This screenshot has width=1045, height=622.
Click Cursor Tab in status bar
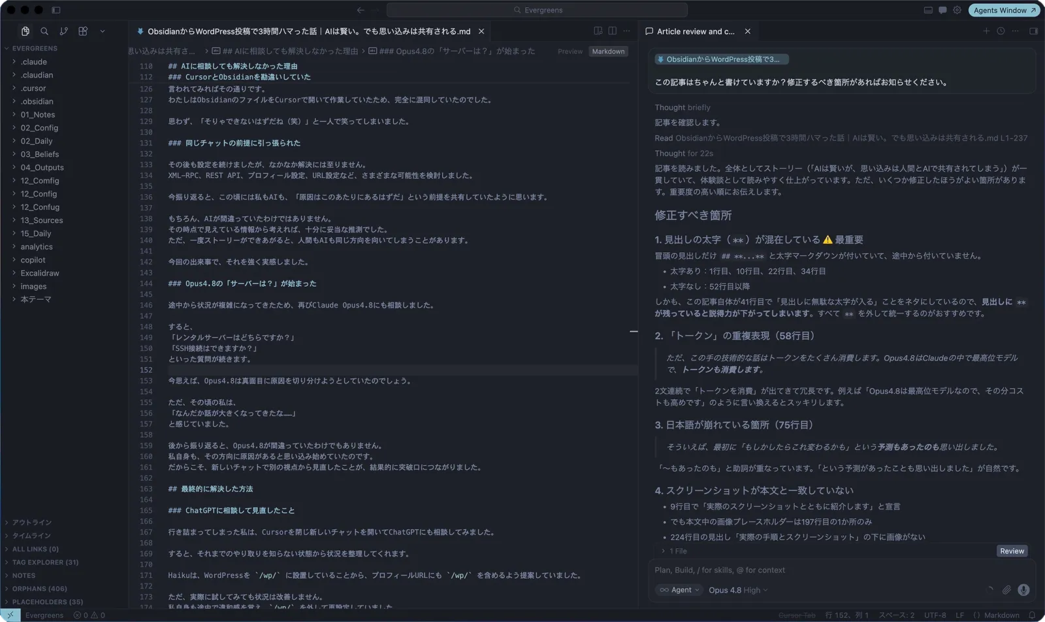click(x=797, y=615)
